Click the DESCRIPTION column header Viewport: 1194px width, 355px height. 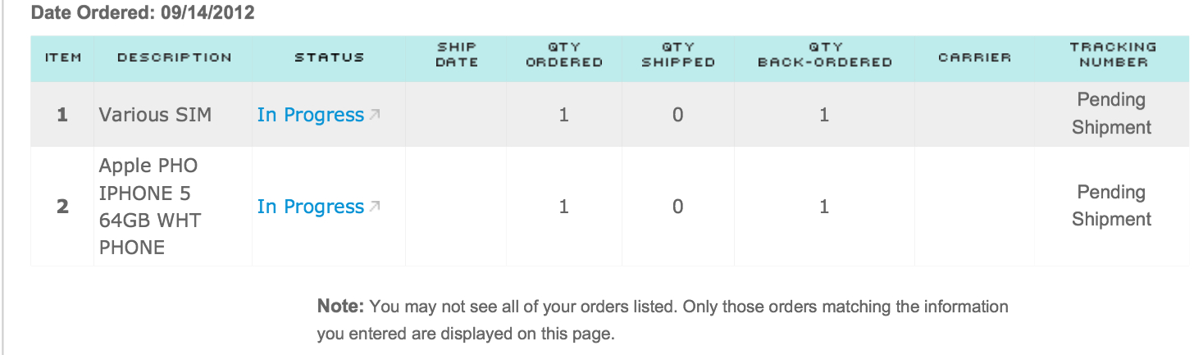(174, 57)
